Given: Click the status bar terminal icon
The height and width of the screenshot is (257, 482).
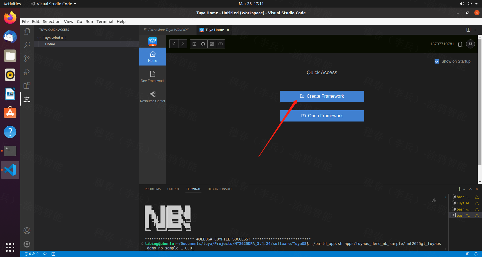Looking at the screenshot, I should 53,254.
